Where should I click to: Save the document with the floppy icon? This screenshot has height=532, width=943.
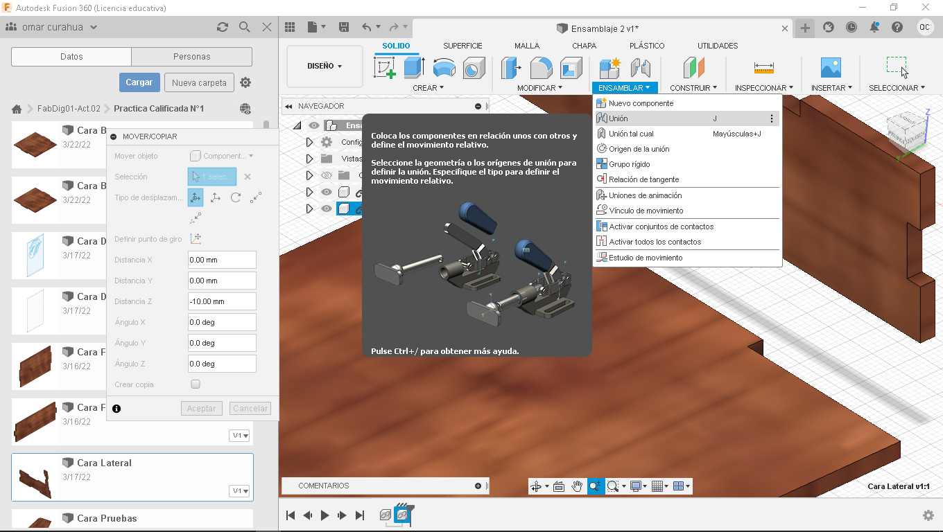point(344,27)
